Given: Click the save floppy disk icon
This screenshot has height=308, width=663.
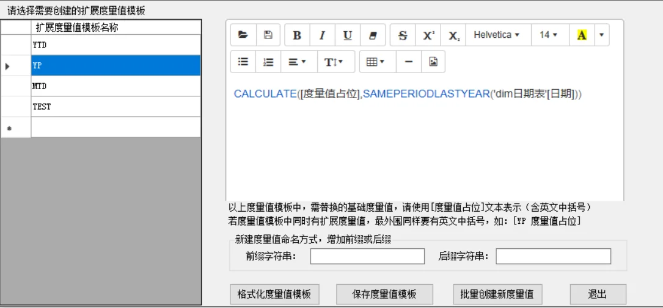Looking at the screenshot, I should click(268, 35).
